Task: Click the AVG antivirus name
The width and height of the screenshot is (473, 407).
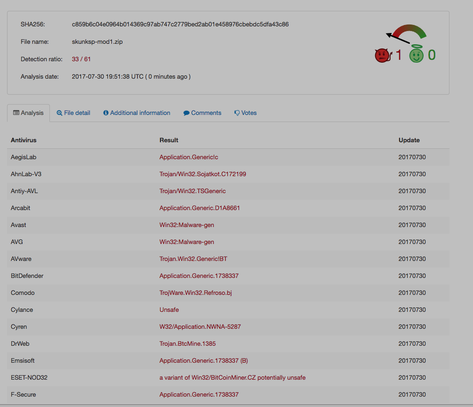Action: tap(17, 242)
